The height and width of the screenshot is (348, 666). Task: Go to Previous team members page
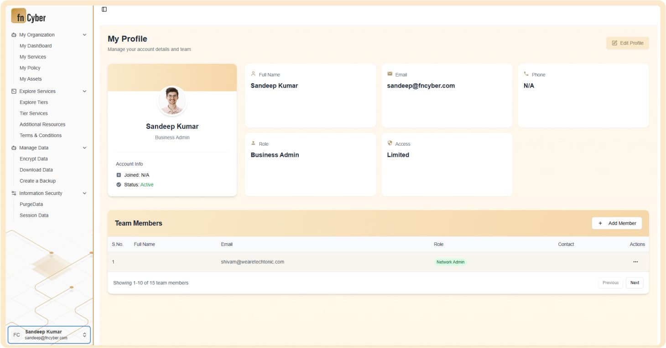610,283
